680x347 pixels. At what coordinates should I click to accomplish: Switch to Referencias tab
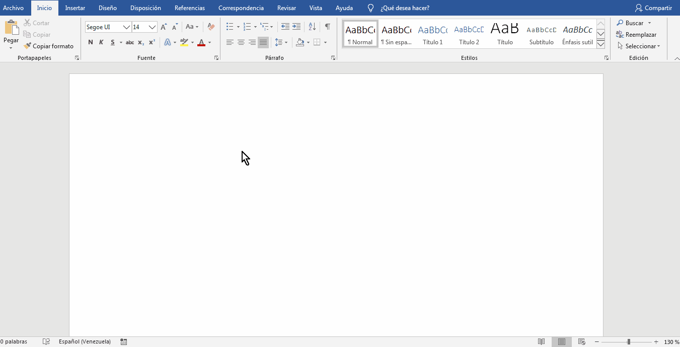coord(190,8)
